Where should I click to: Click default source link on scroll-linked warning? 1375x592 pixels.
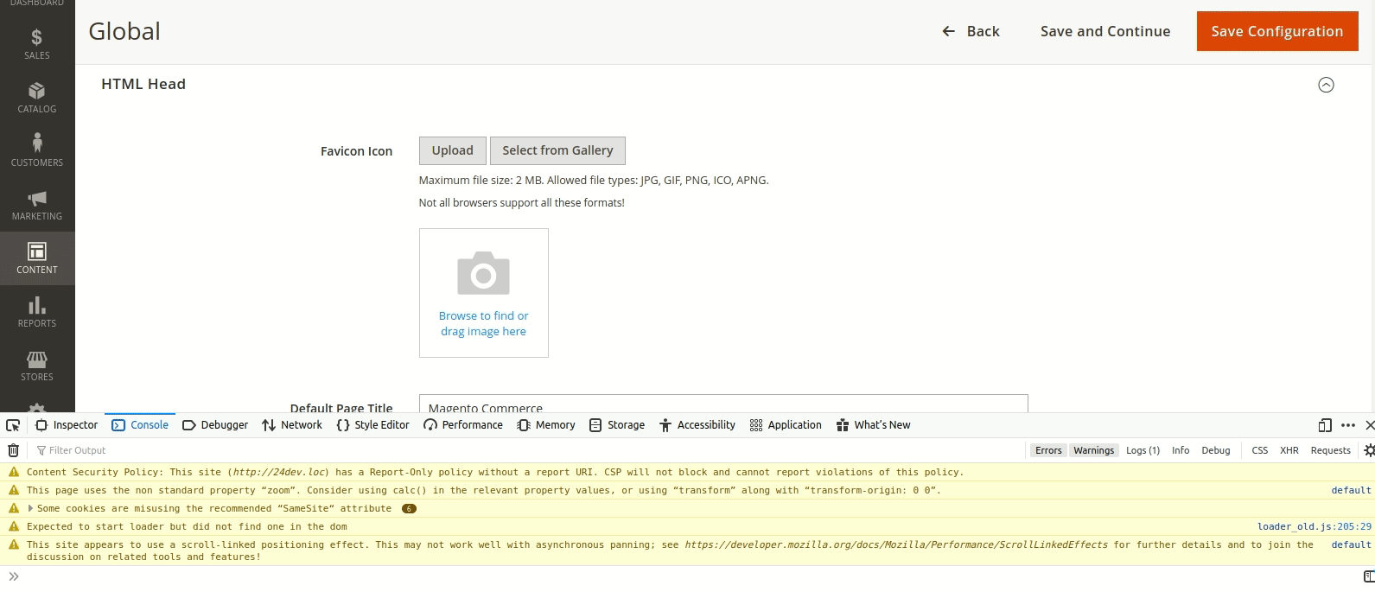click(x=1352, y=545)
